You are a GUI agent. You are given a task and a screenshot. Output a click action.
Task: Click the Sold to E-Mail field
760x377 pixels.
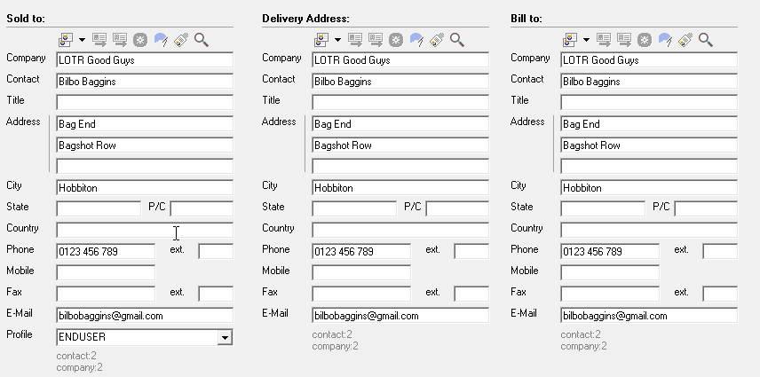[x=144, y=316]
